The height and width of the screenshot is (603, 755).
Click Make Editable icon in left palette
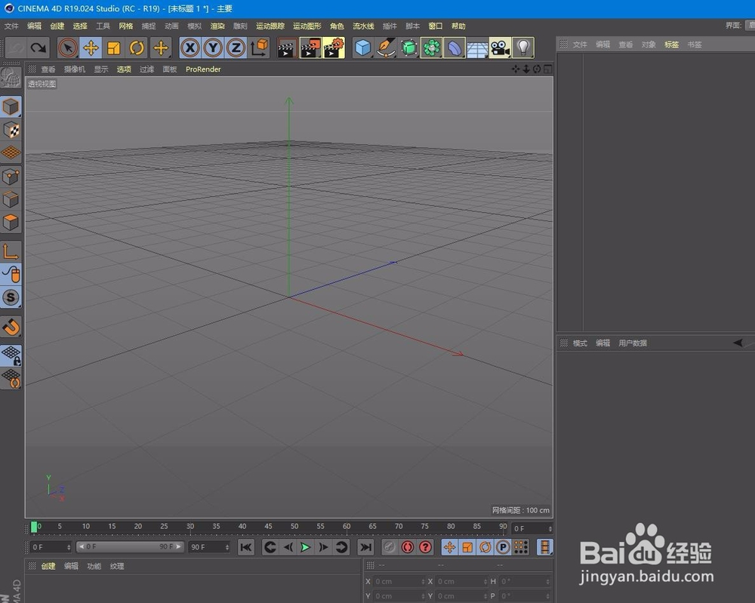coord(11,77)
